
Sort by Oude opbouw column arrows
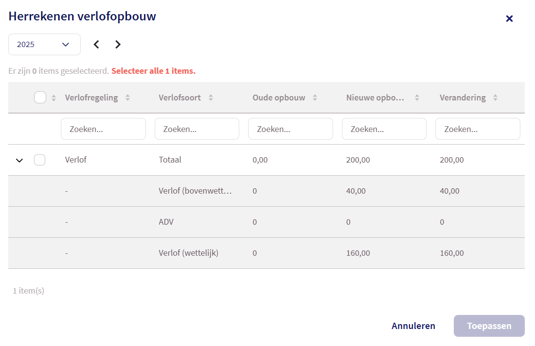pos(315,98)
